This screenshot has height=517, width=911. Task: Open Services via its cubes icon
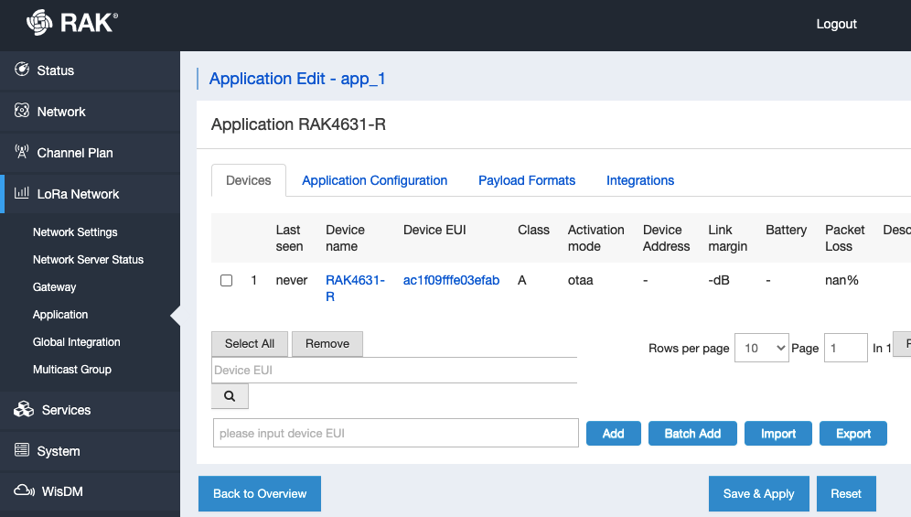24,409
